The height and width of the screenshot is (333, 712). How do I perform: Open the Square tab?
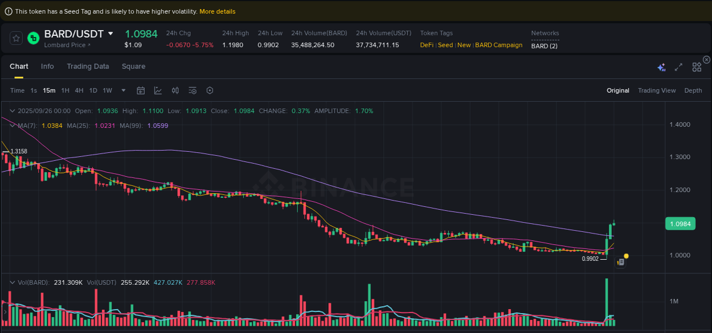point(133,66)
